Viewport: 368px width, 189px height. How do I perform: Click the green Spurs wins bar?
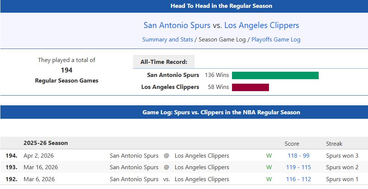click(275, 75)
